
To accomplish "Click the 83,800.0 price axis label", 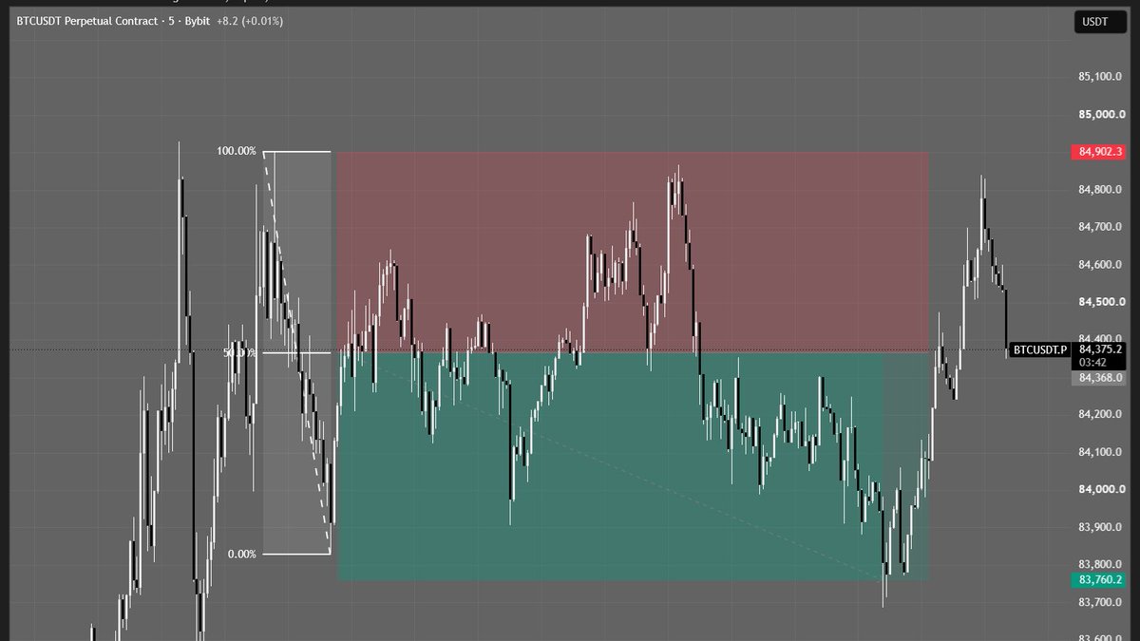I will [1102, 564].
